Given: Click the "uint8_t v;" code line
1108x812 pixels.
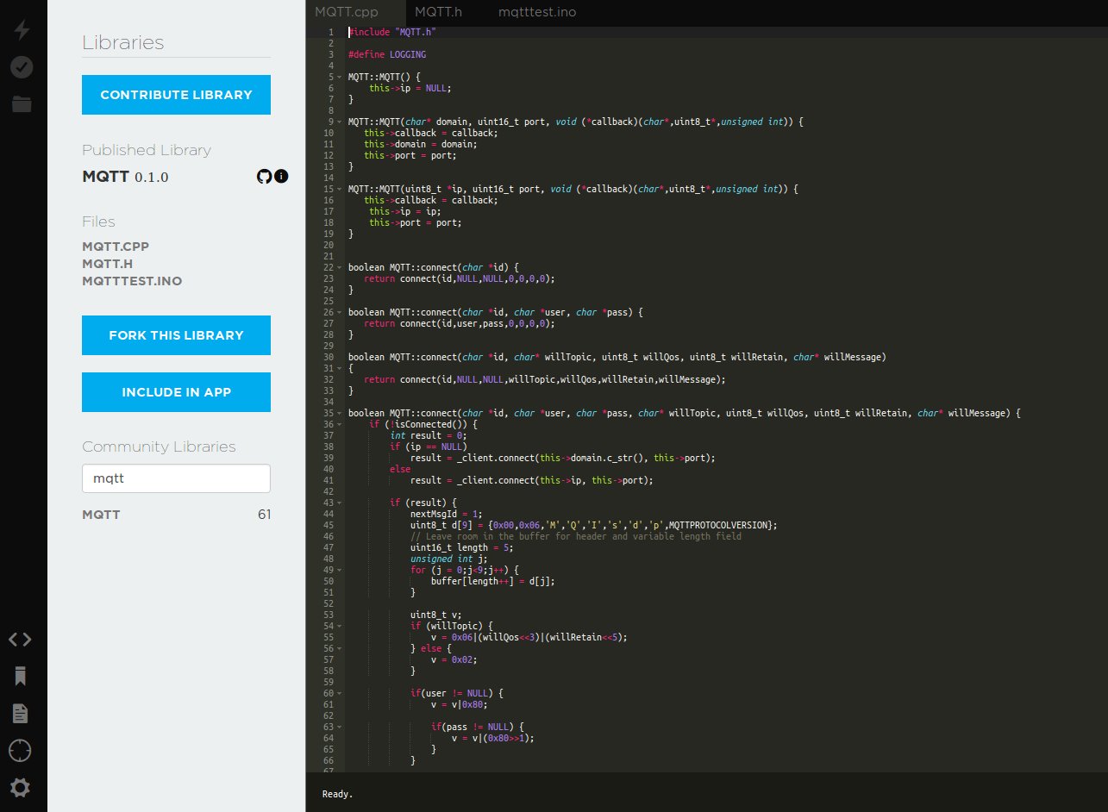Looking at the screenshot, I should [x=436, y=615].
